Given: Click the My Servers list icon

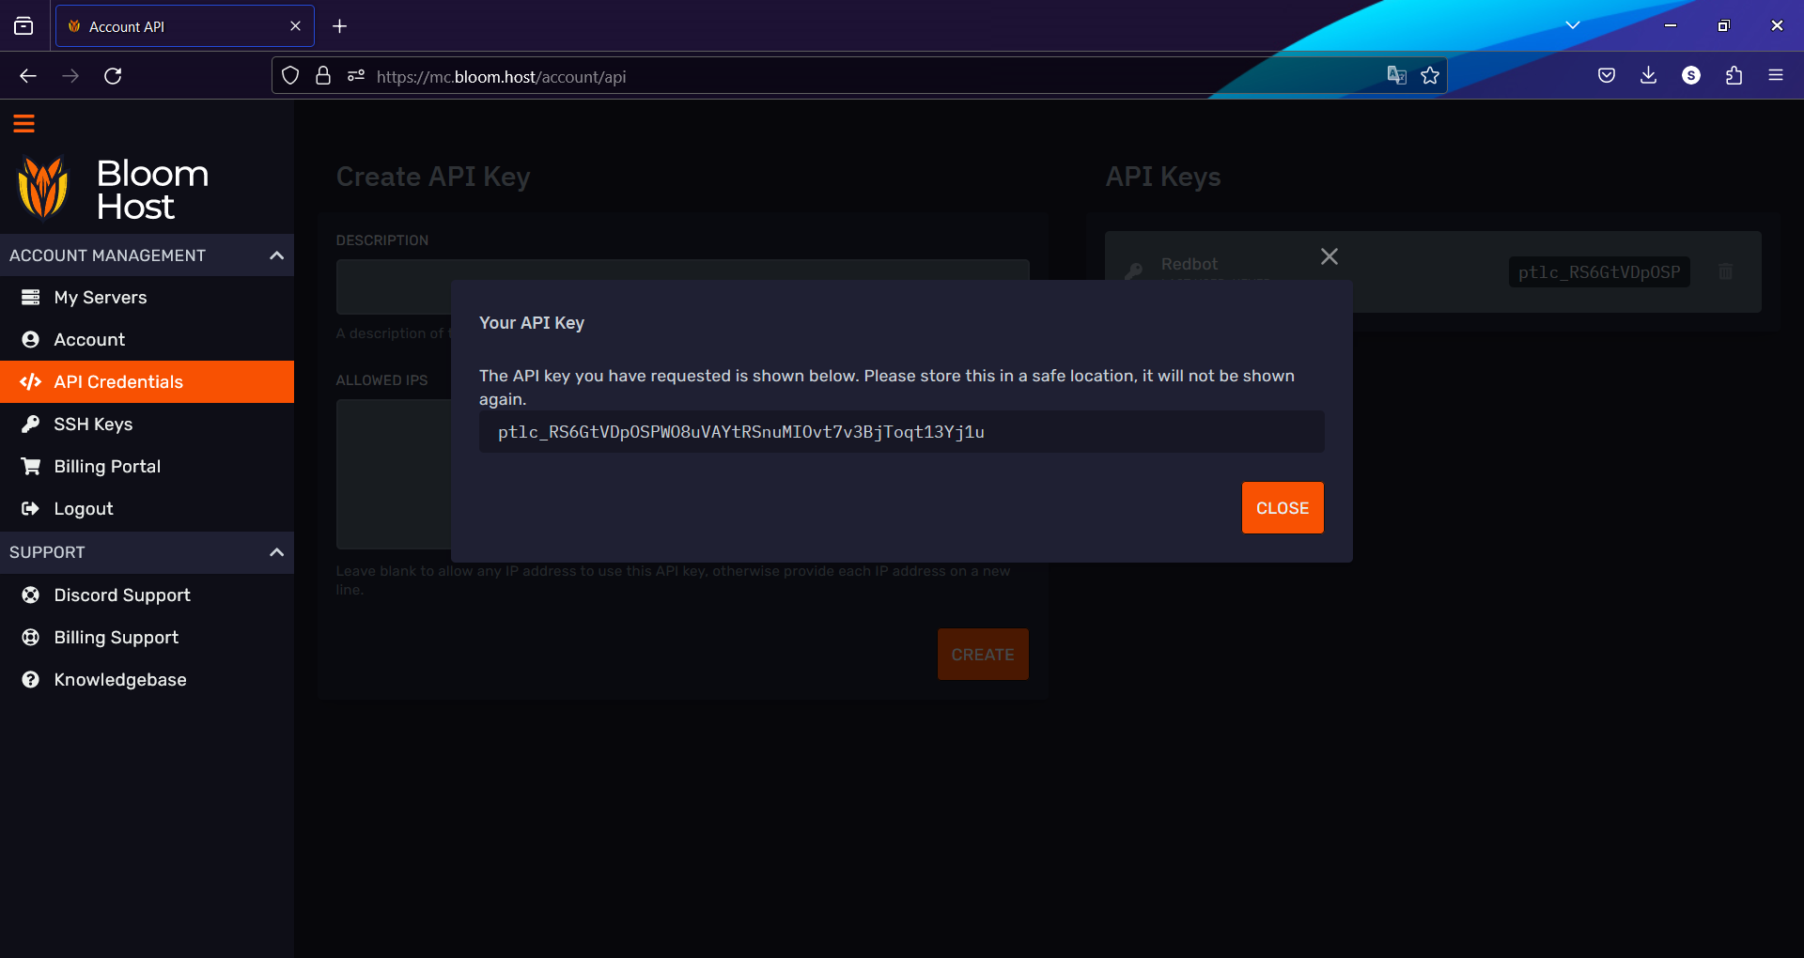Looking at the screenshot, I should pos(31,298).
